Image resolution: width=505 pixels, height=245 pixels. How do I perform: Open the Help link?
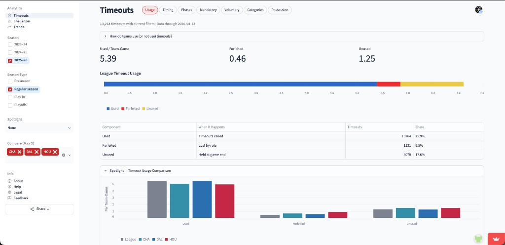pos(17,187)
